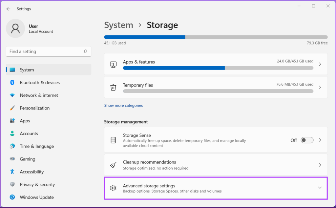Image resolution: width=336 pixels, height=208 pixels.
Task: Click the Privacy & security shield icon
Action: 12,185
